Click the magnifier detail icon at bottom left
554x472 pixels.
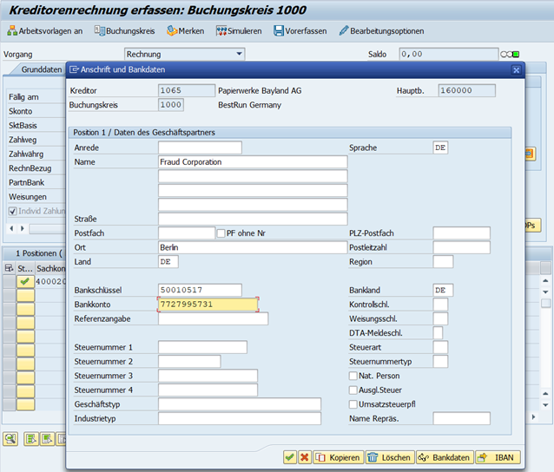[10, 439]
